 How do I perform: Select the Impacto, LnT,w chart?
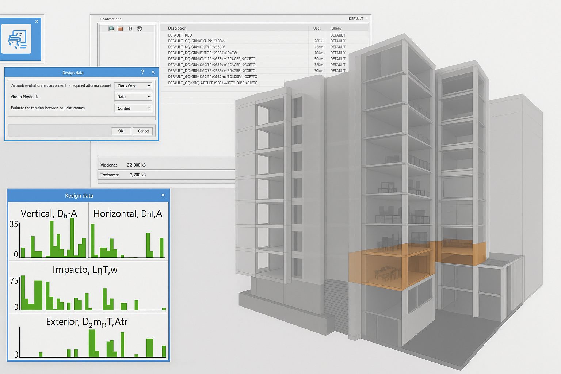[x=85, y=289]
